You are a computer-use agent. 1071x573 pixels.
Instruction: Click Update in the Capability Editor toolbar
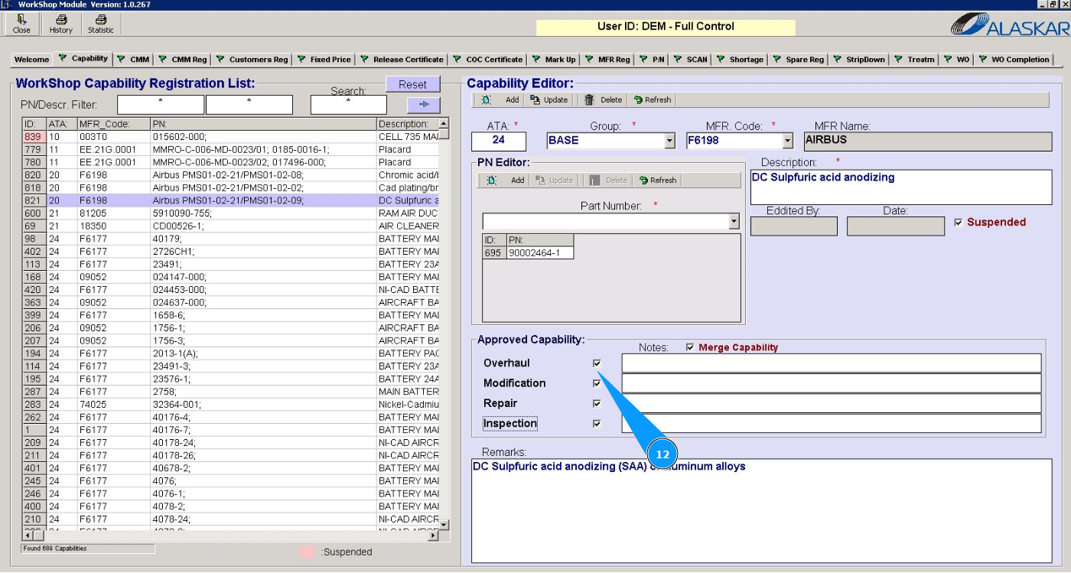coord(549,100)
